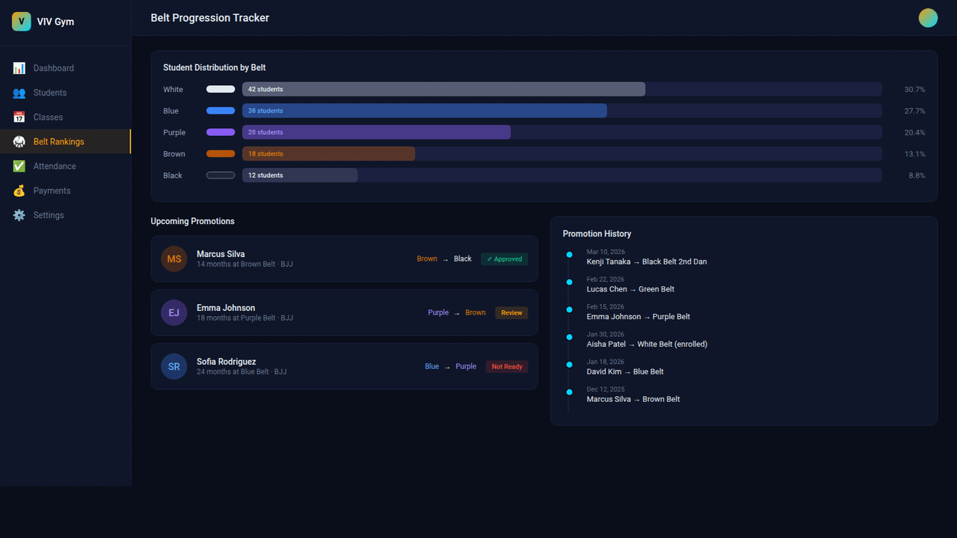
Task: Click Kenji Tanaka's Black Belt history entry
Action: point(646,262)
